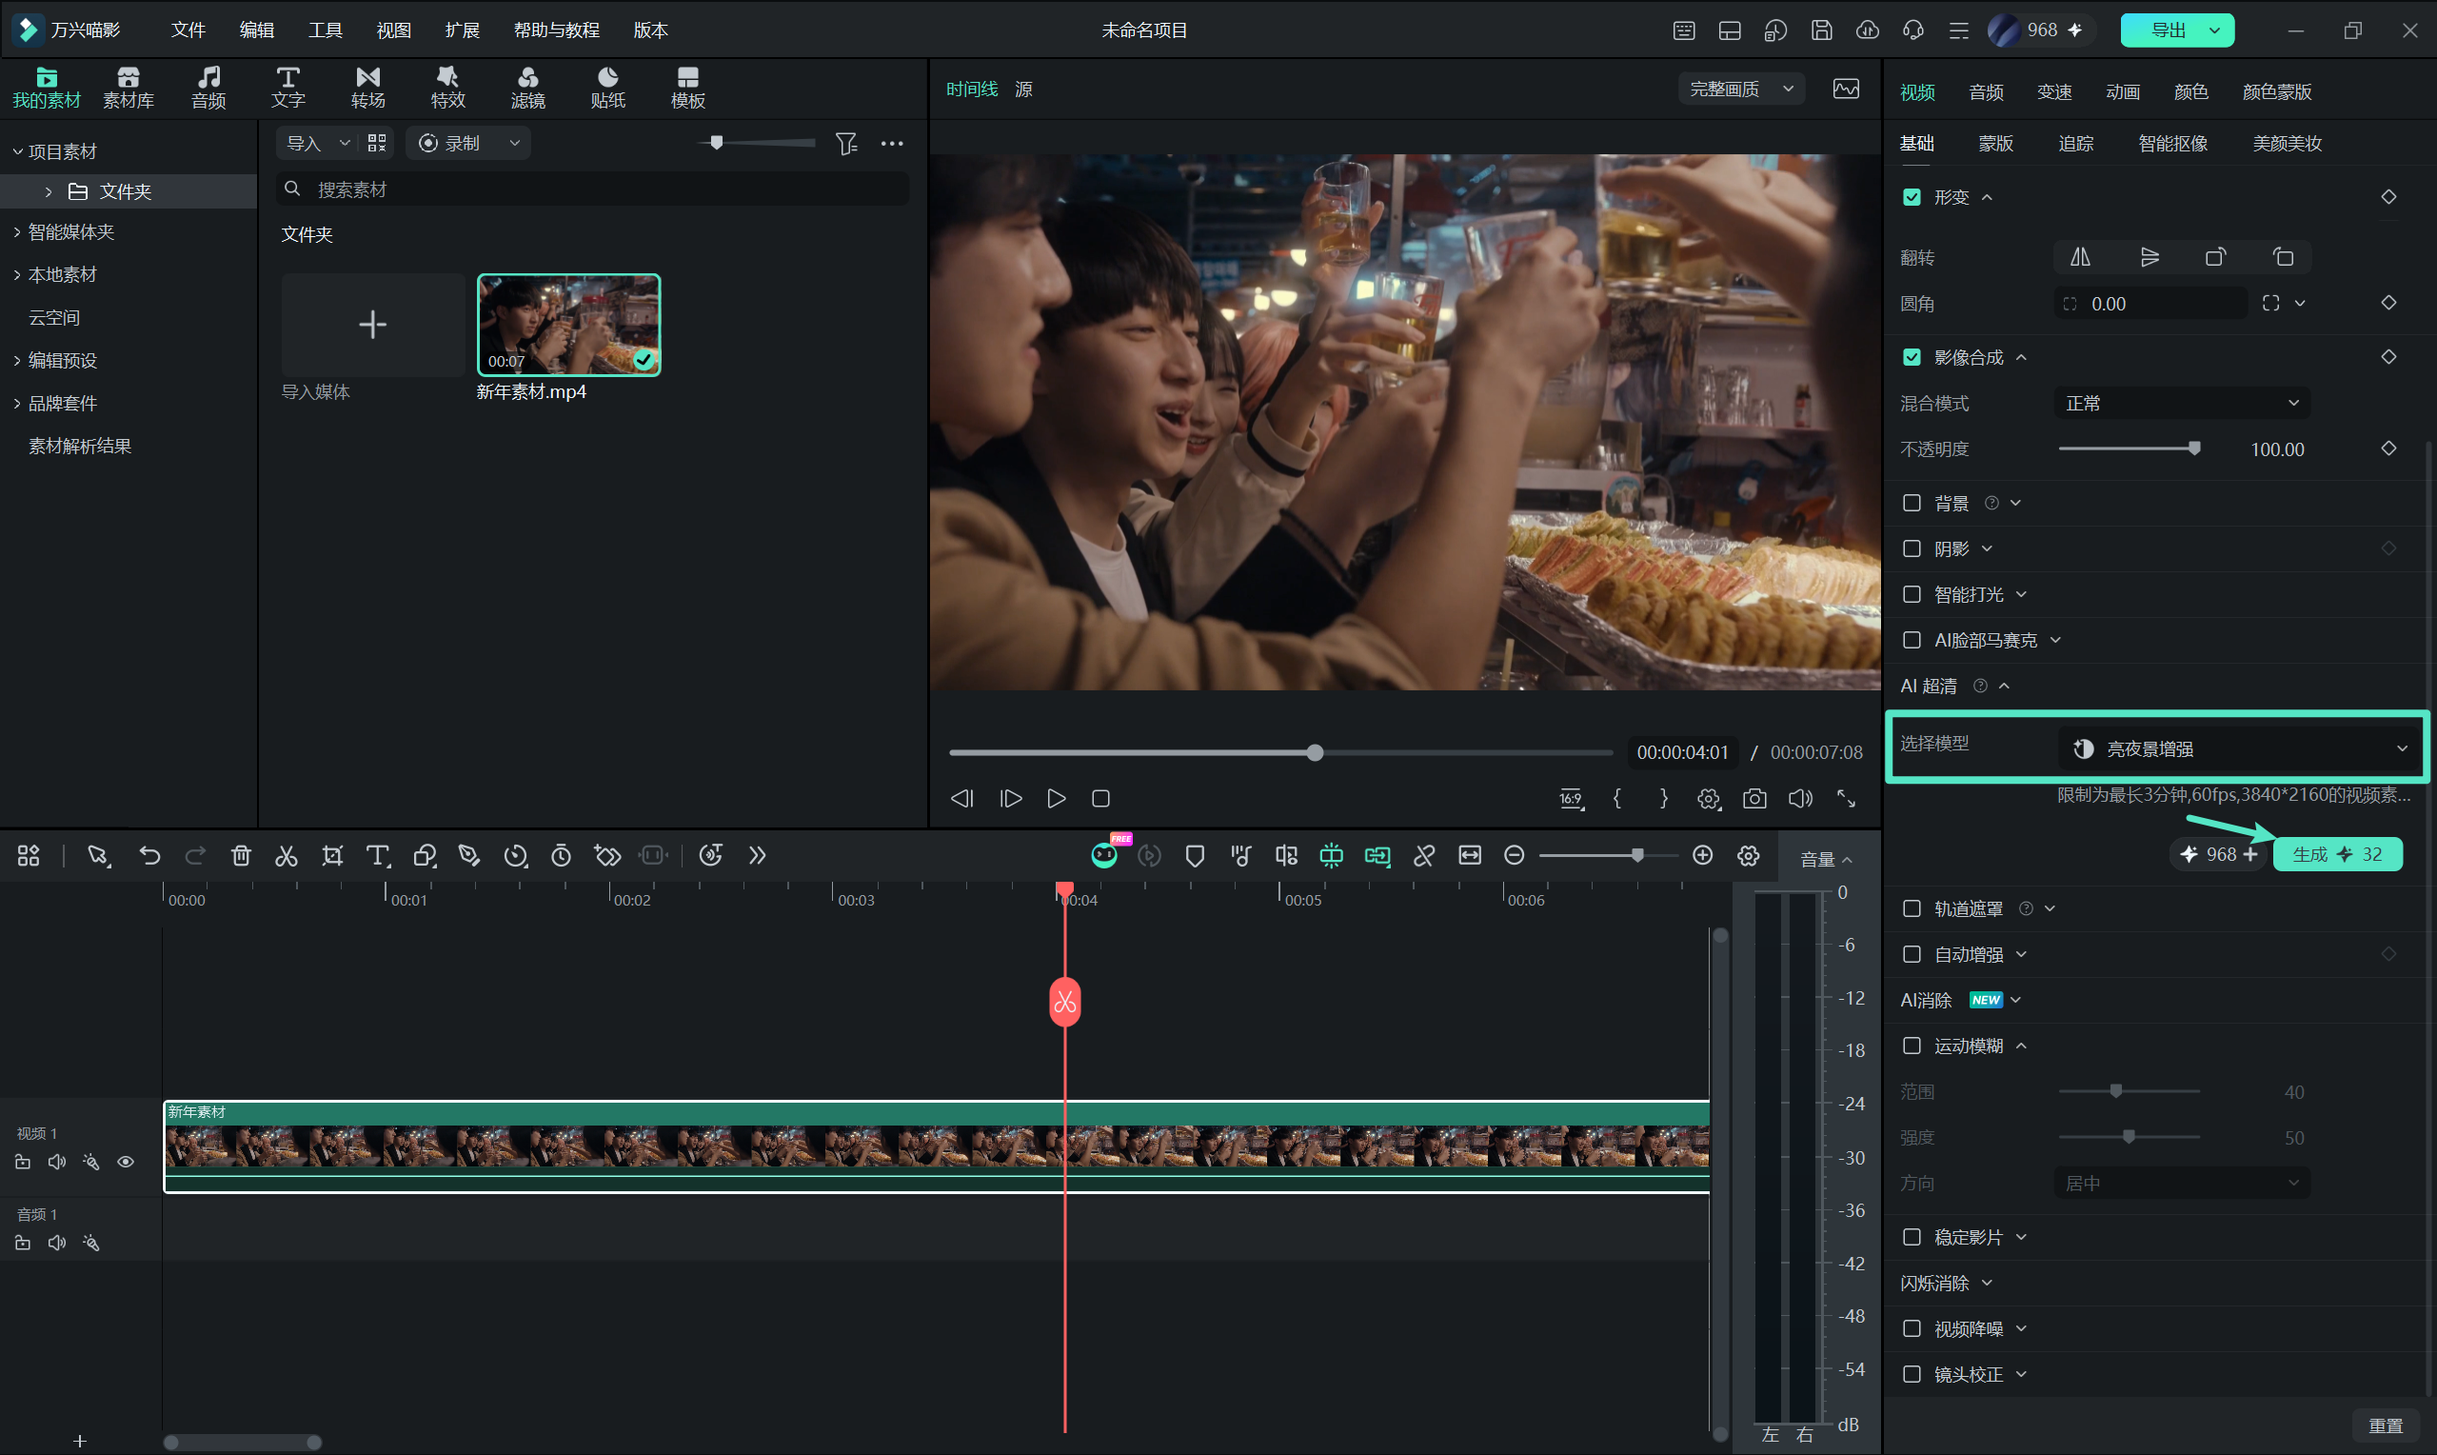
Task: Click the flip horizontal icon under 翻转
Action: (x=2079, y=257)
